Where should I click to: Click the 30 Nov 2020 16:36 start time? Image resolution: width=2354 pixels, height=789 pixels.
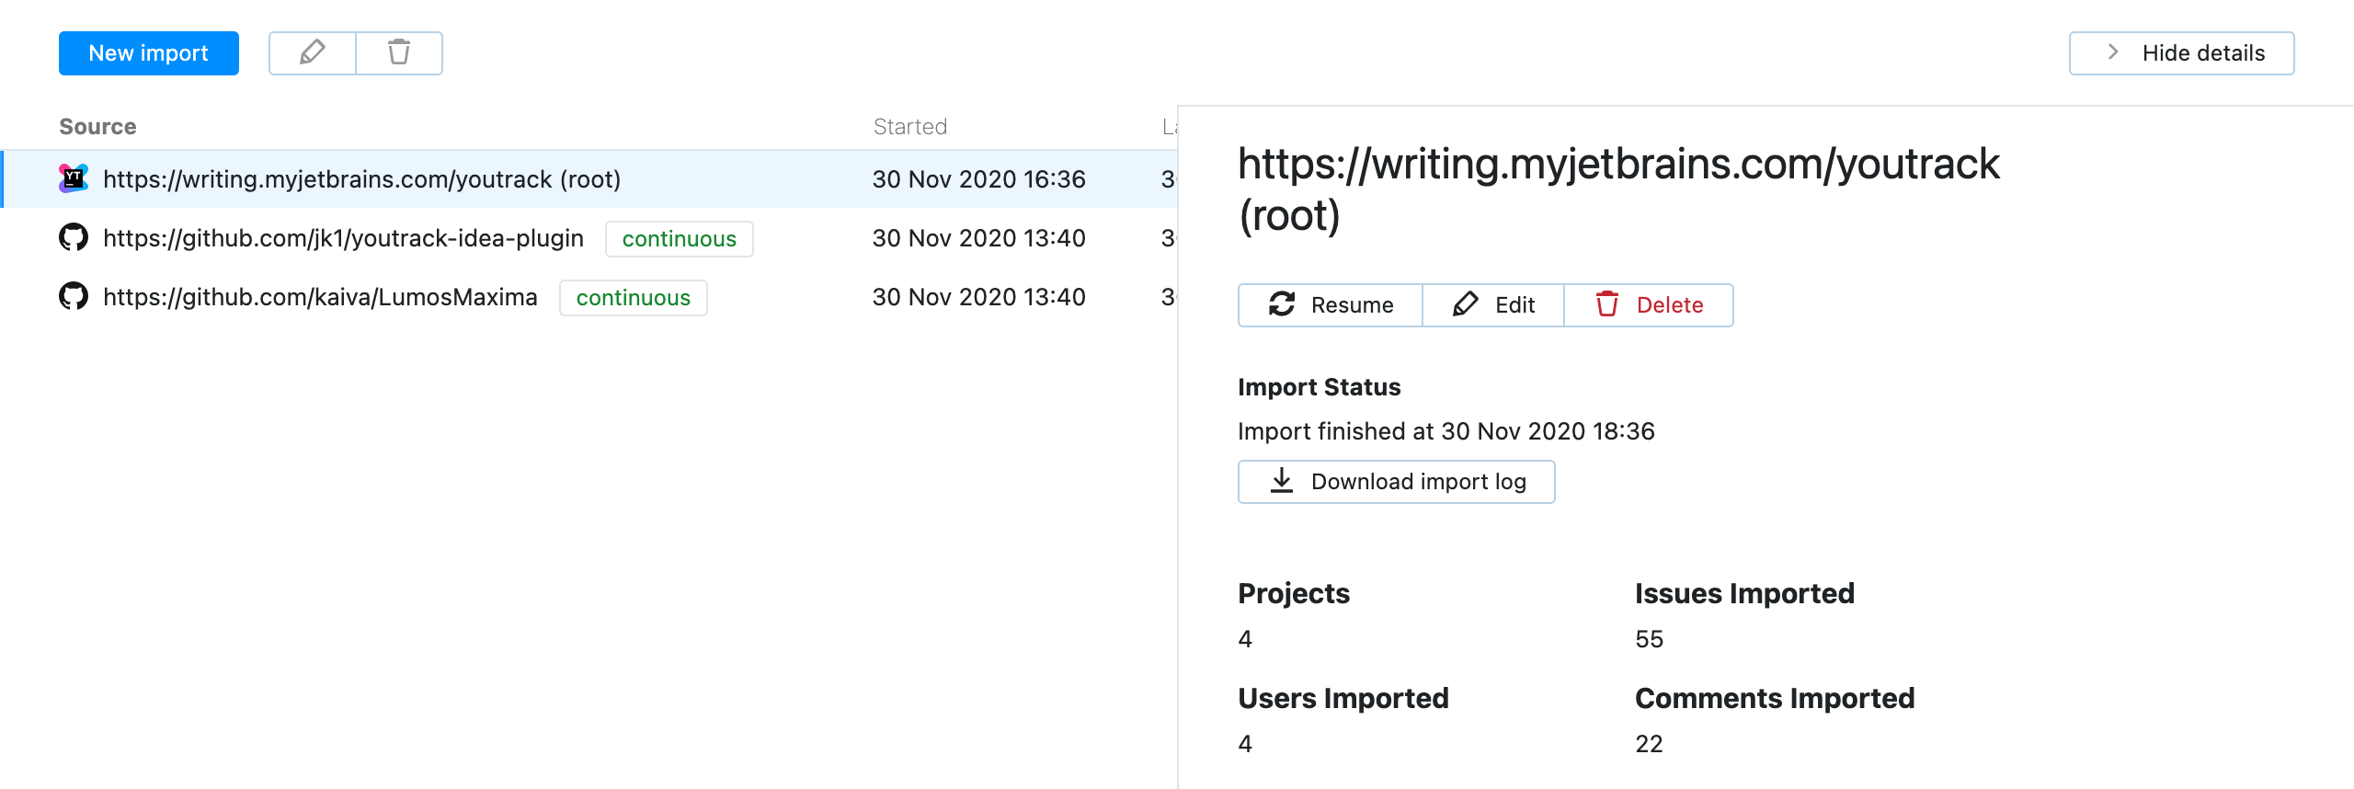979,179
